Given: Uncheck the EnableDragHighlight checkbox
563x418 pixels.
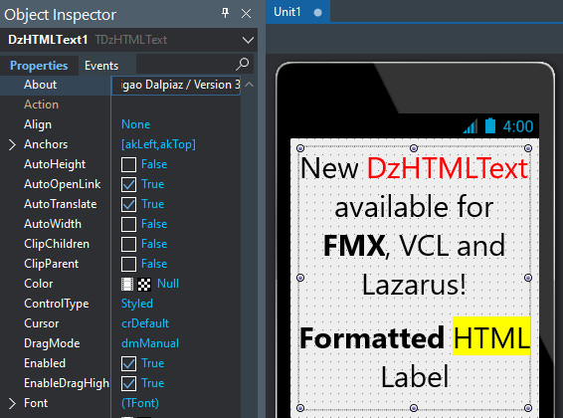Looking at the screenshot, I should (128, 383).
